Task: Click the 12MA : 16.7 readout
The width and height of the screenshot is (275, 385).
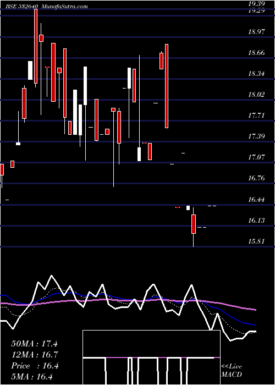Action: coord(34,355)
